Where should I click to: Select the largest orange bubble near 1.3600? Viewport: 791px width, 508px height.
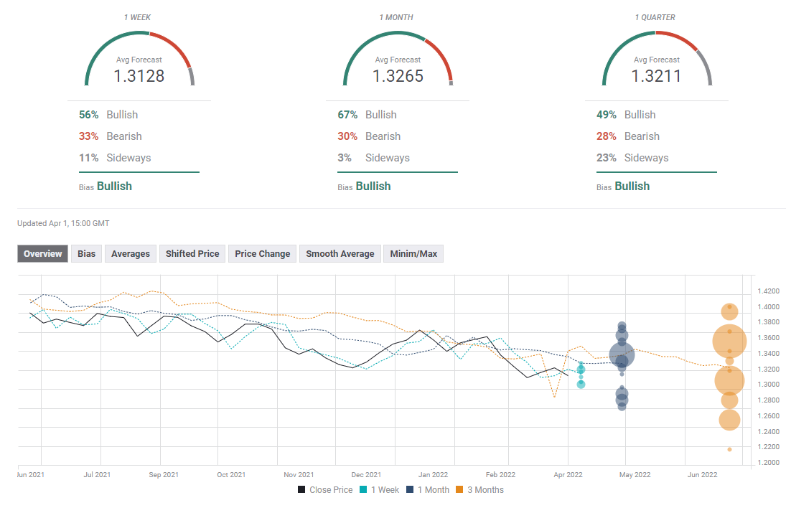tap(729, 342)
